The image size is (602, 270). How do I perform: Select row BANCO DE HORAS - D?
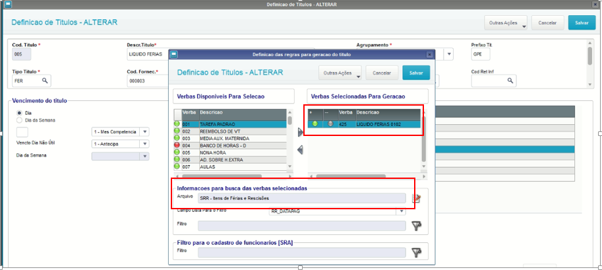(230, 145)
